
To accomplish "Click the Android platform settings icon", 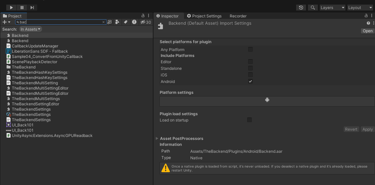I will (x=267, y=100).
